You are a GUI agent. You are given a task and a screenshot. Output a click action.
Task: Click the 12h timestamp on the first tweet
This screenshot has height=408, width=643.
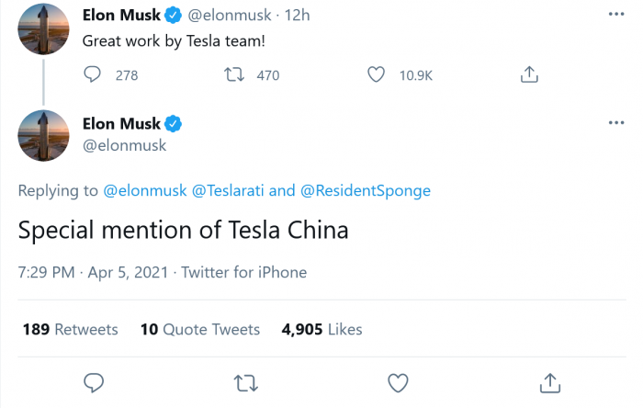[x=298, y=16]
